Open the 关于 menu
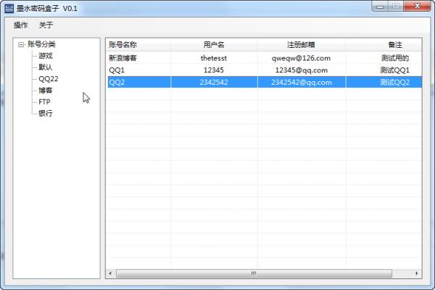 pyautogui.click(x=46, y=25)
